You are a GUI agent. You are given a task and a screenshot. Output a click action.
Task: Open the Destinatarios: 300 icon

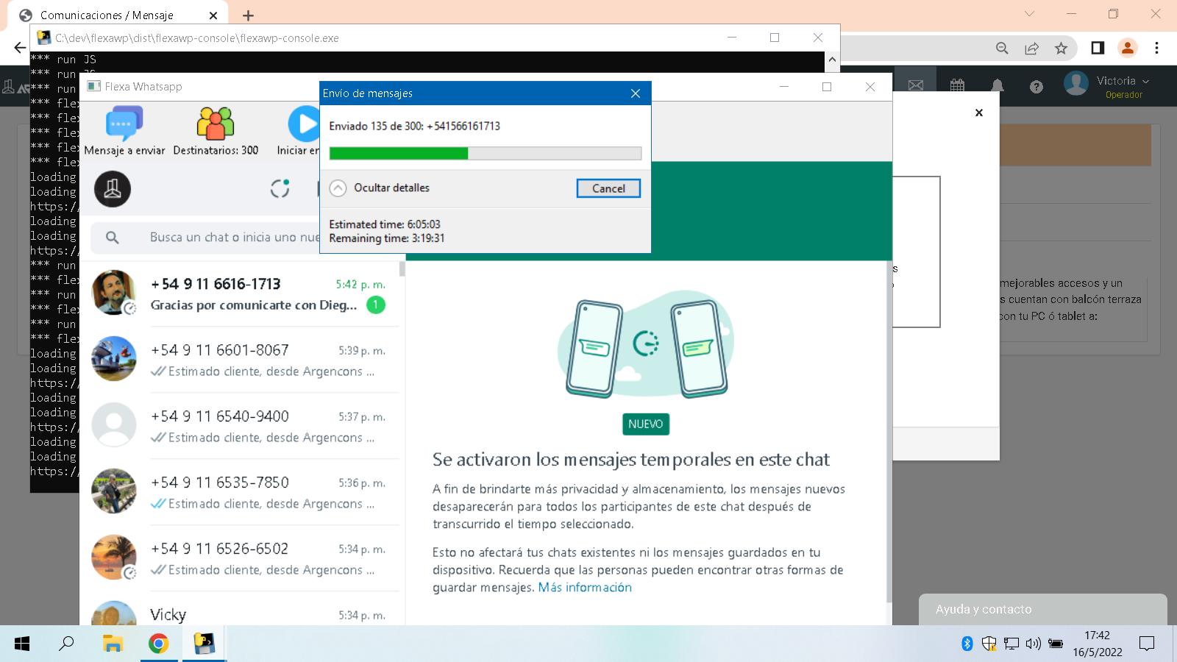coord(216,124)
